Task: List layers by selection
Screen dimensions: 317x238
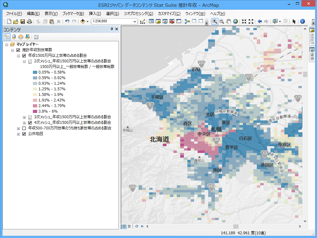Action: pyautogui.click(x=28, y=37)
